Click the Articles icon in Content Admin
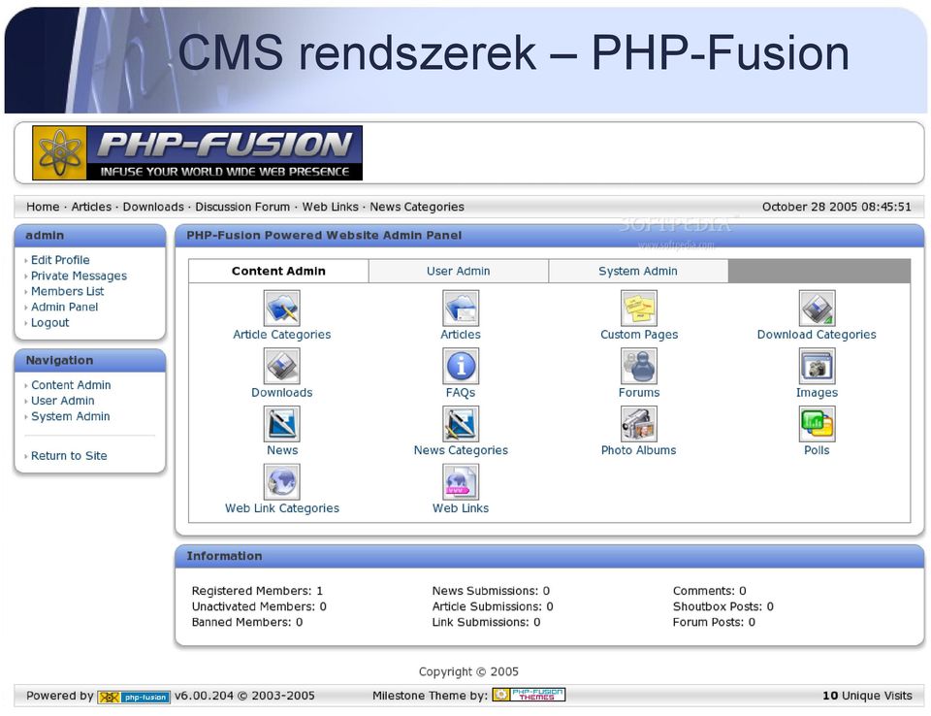The width and height of the screenshot is (931, 716). point(461,308)
